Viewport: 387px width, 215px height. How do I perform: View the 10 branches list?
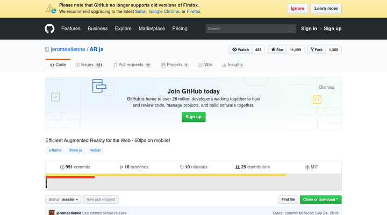point(134,167)
